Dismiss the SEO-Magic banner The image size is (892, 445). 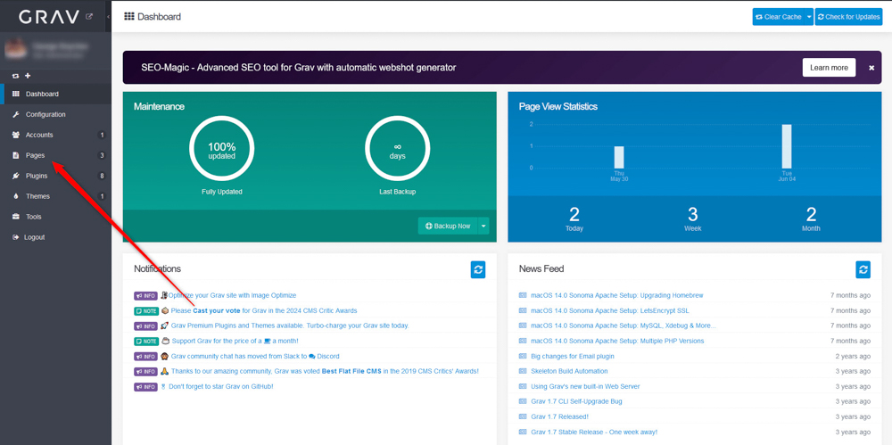click(x=871, y=68)
